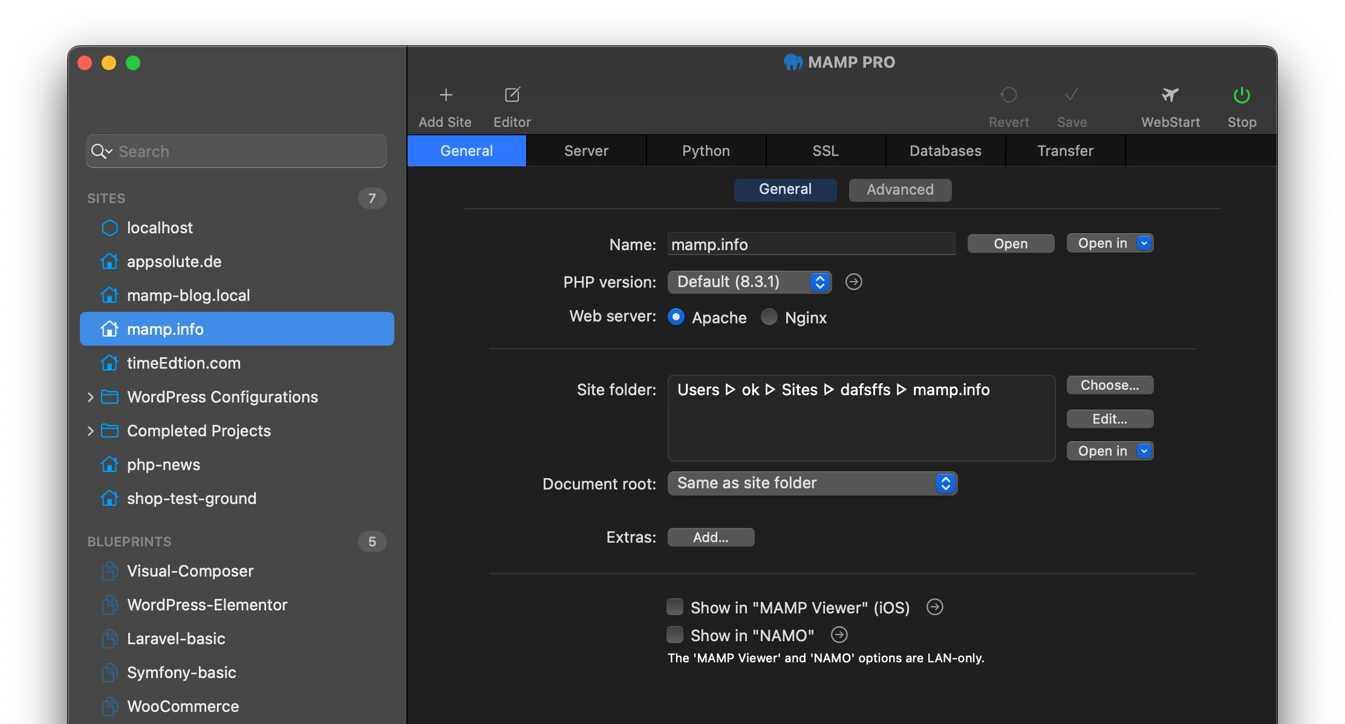Image resolution: width=1345 pixels, height=724 pixels.
Task: Click the Name input field
Action: (x=811, y=244)
